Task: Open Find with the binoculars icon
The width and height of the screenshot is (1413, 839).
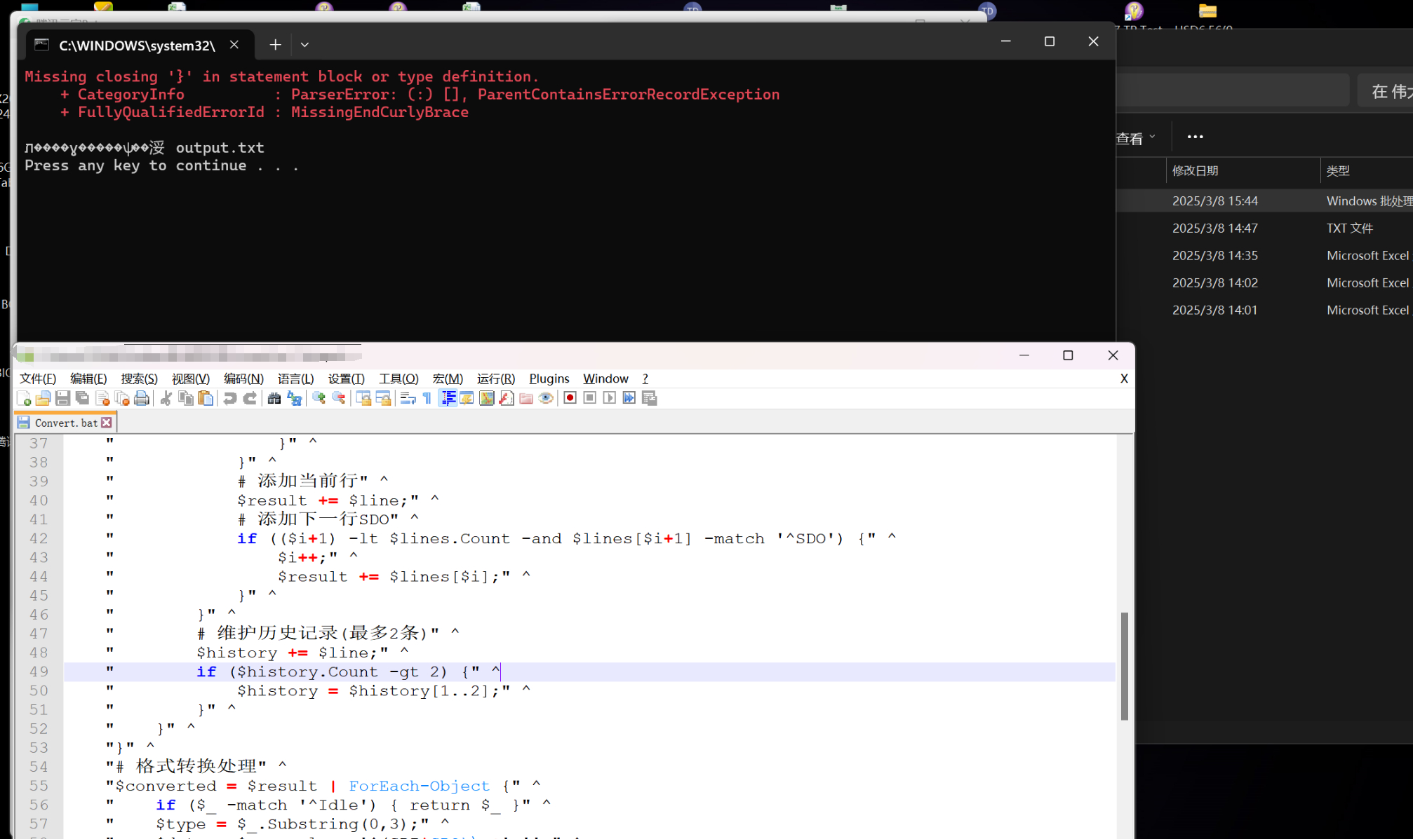Action: pyautogui.click(x=274, y=398)
